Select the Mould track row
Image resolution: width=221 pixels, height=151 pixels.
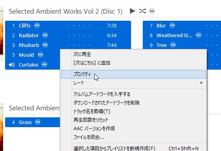[32, 55]
